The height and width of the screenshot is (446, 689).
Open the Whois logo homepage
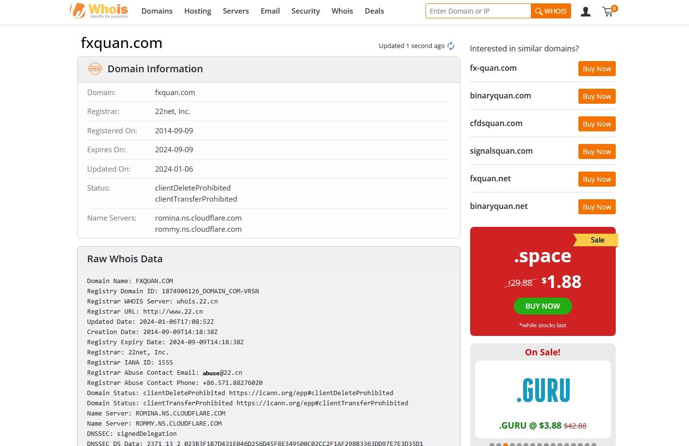[99, 11]
